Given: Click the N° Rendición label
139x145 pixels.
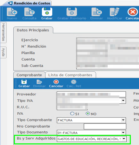Looking at the screenshot, I should [x=34, y=46].
